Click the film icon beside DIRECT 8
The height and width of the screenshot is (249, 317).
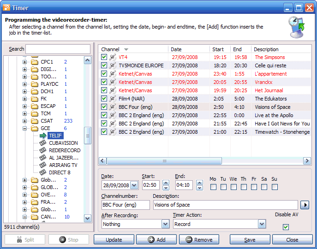pyautogui.click(x=43, y=172)
